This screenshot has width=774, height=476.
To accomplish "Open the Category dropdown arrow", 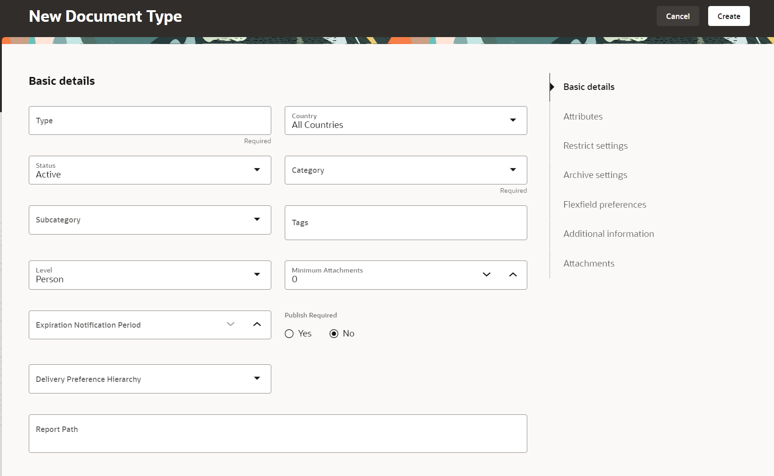I will (513, 170).
